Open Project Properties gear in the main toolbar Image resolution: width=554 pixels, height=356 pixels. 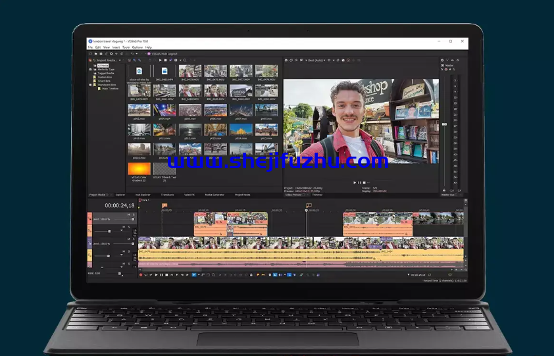tap(111, 54)
